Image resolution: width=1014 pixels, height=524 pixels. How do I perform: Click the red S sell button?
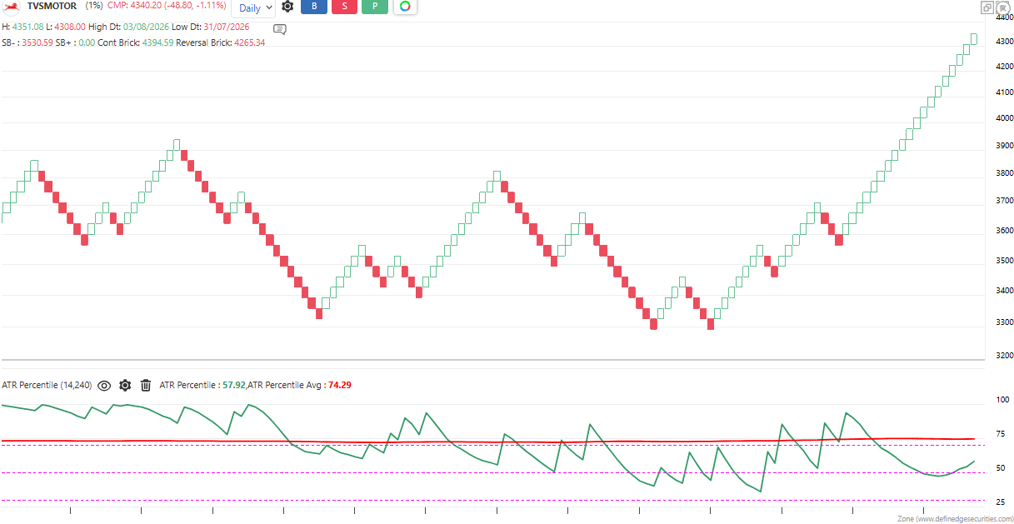coord(344,7)
